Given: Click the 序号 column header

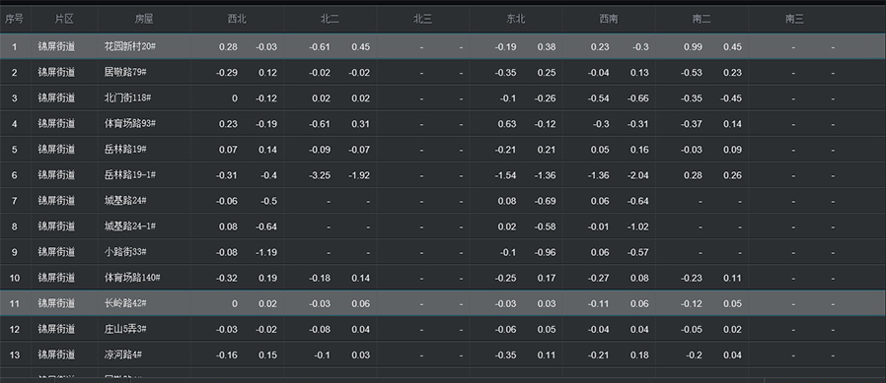Looking at the screenshot, I should tap(15, 19).
